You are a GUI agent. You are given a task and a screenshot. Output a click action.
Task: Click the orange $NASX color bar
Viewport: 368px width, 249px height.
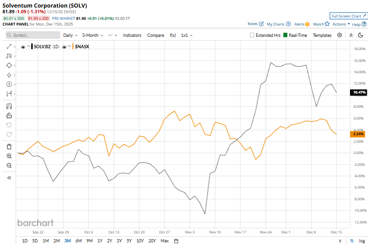click(x=73, y=46)
